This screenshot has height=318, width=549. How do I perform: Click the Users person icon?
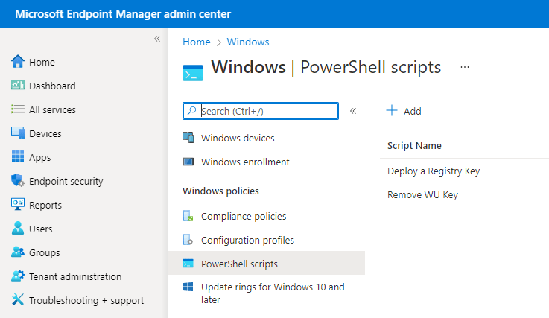18,229
